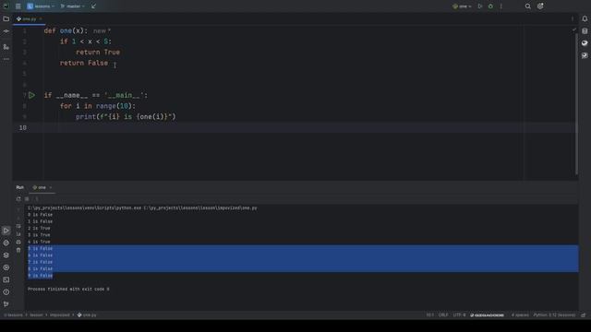Clear all Run console output trash icon
This screenshot has height=332, width=591.
[x=18, y=250]
